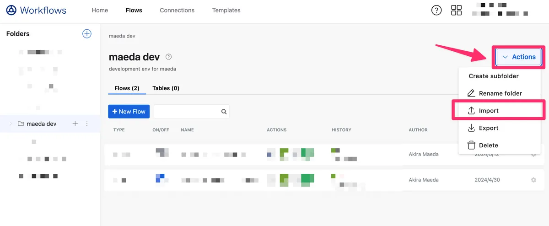The height and width of the screenshot is (226, 549).
Task: Click help icon beside maeda dev title
Action: coord(169,57)
